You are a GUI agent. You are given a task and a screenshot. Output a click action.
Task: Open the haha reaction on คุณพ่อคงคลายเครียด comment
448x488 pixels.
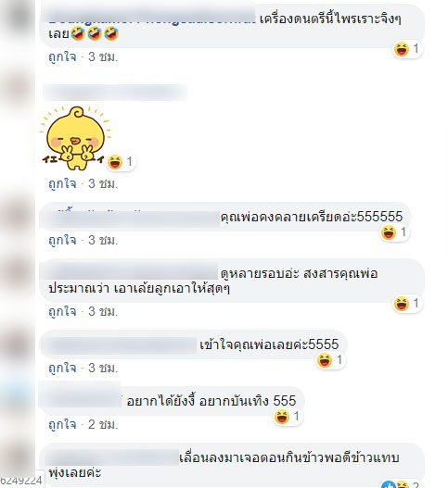[x=395, y=232]
